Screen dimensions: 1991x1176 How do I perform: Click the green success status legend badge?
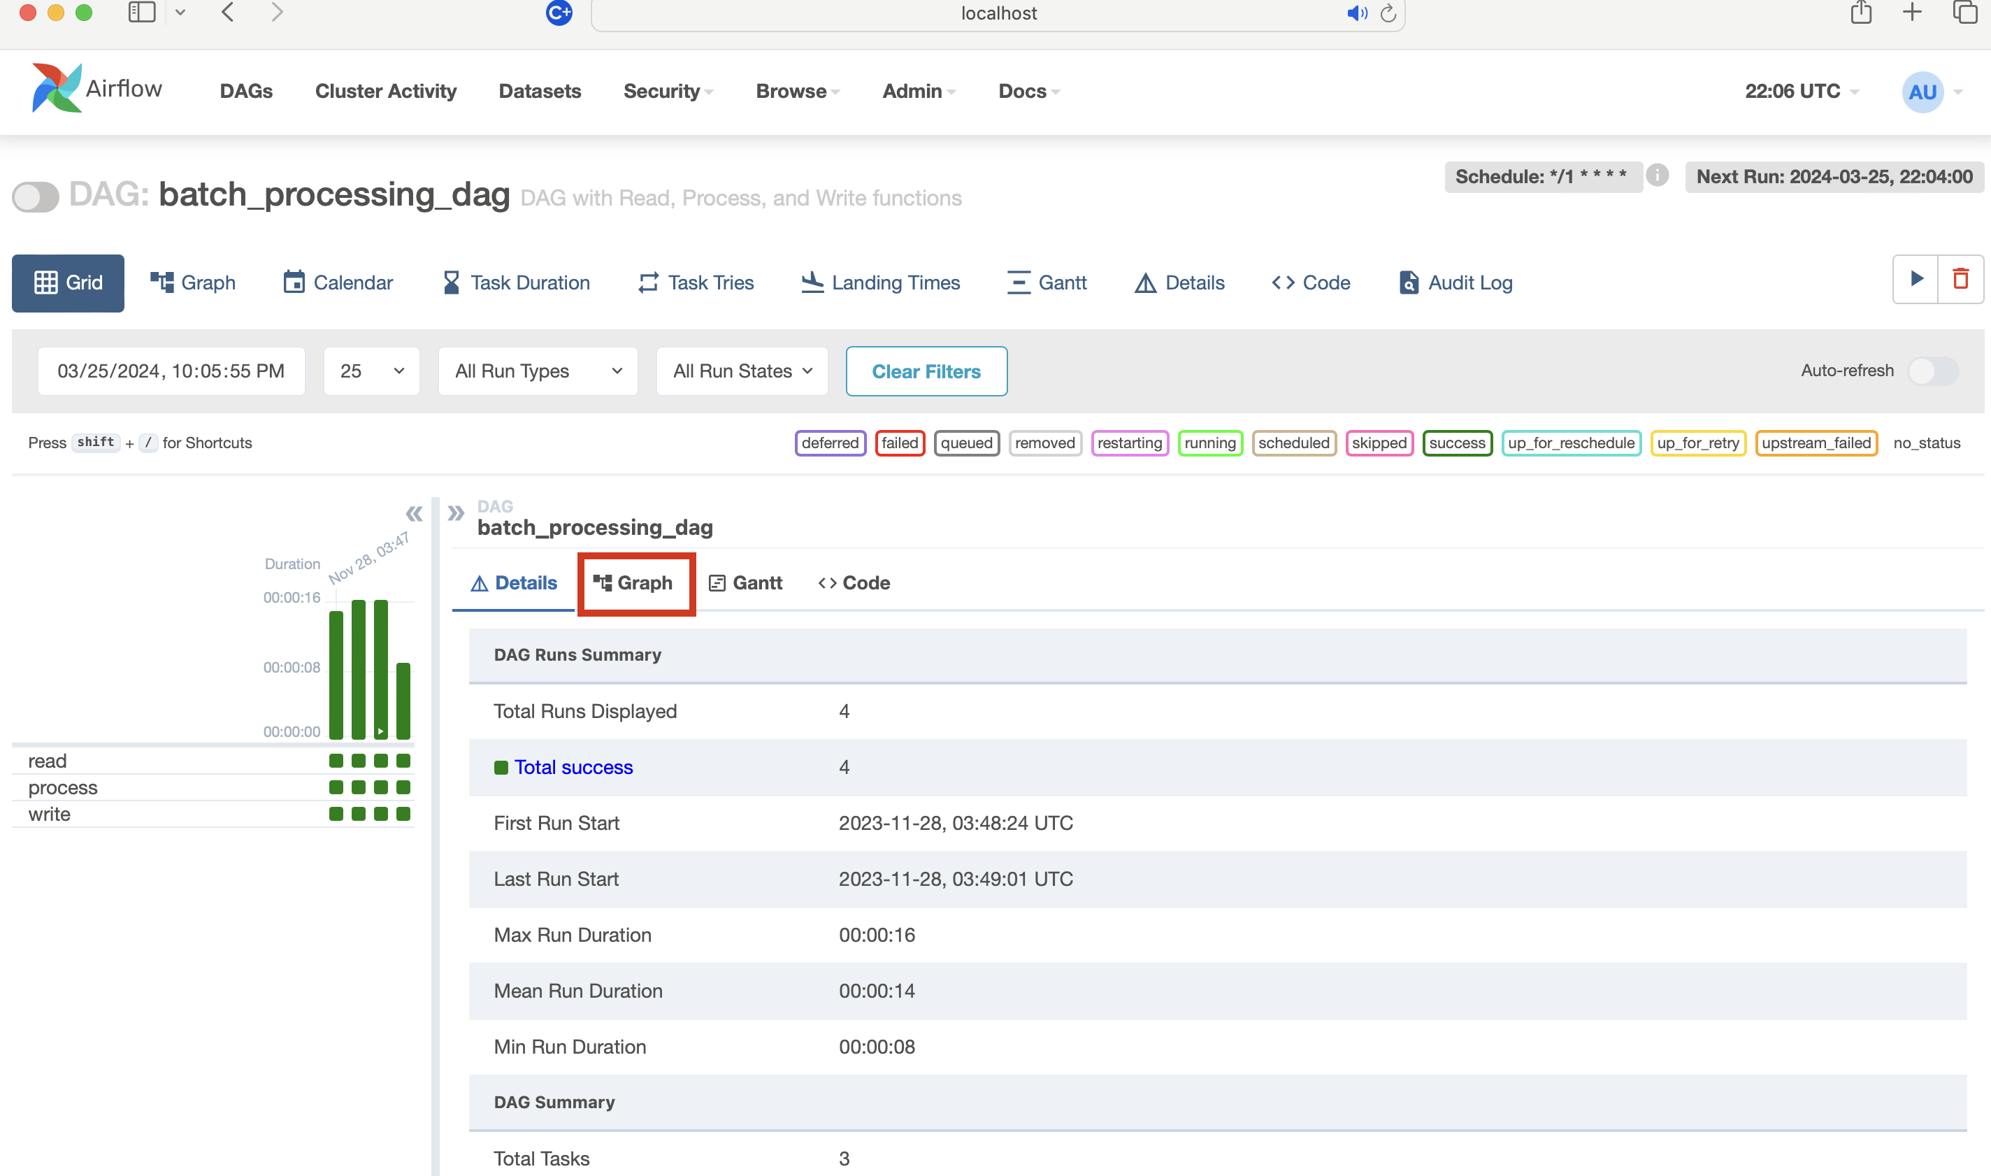coord(1456,443)
